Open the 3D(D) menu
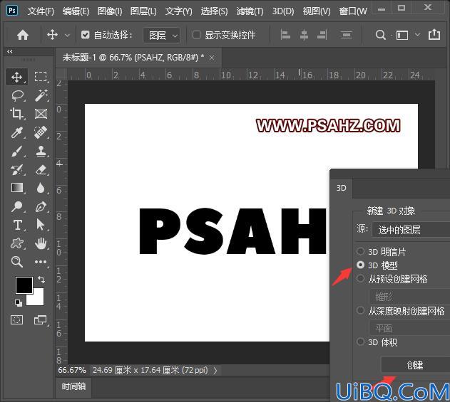 click(283, 11)
